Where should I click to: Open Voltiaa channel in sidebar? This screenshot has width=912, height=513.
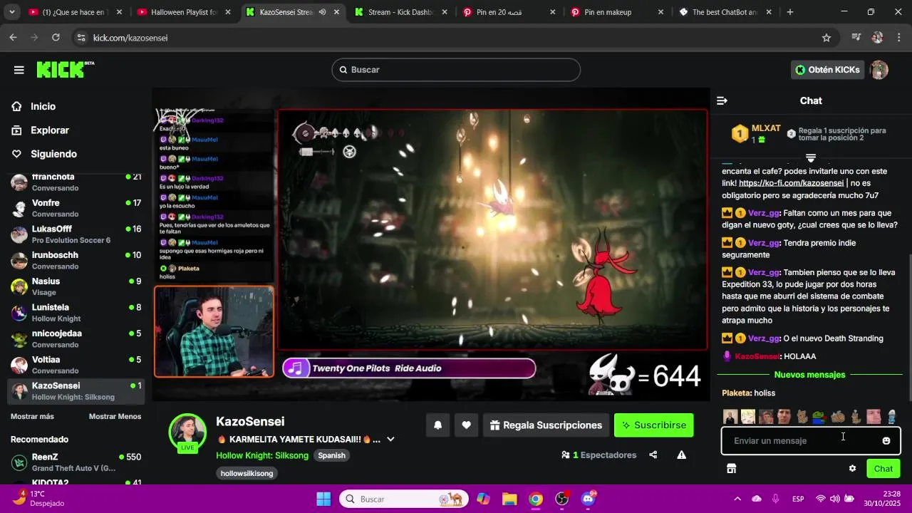click(76, 365)
